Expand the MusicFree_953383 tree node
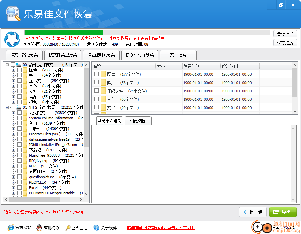Image resolution: width=301 pixels, height=234 pixels. pyautogui.click(x=13, y=155)
